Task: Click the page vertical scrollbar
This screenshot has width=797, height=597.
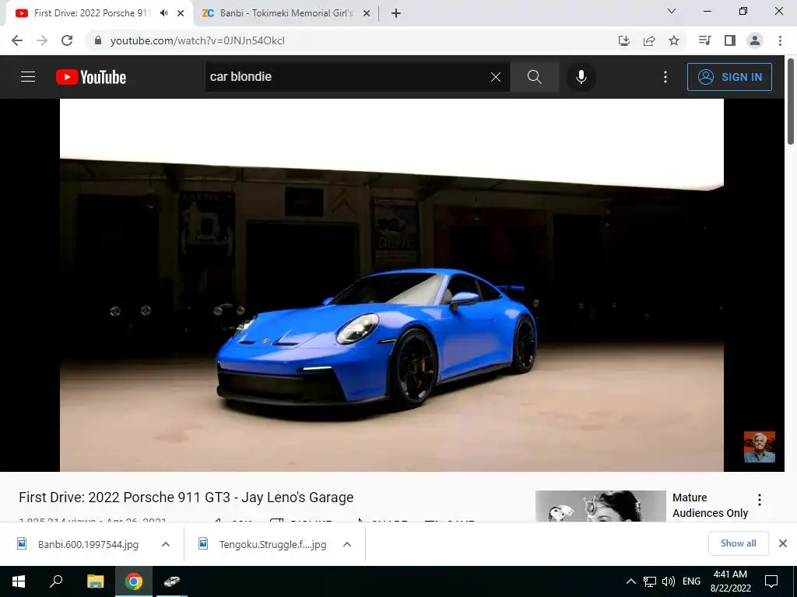Action: pos(791,102)
